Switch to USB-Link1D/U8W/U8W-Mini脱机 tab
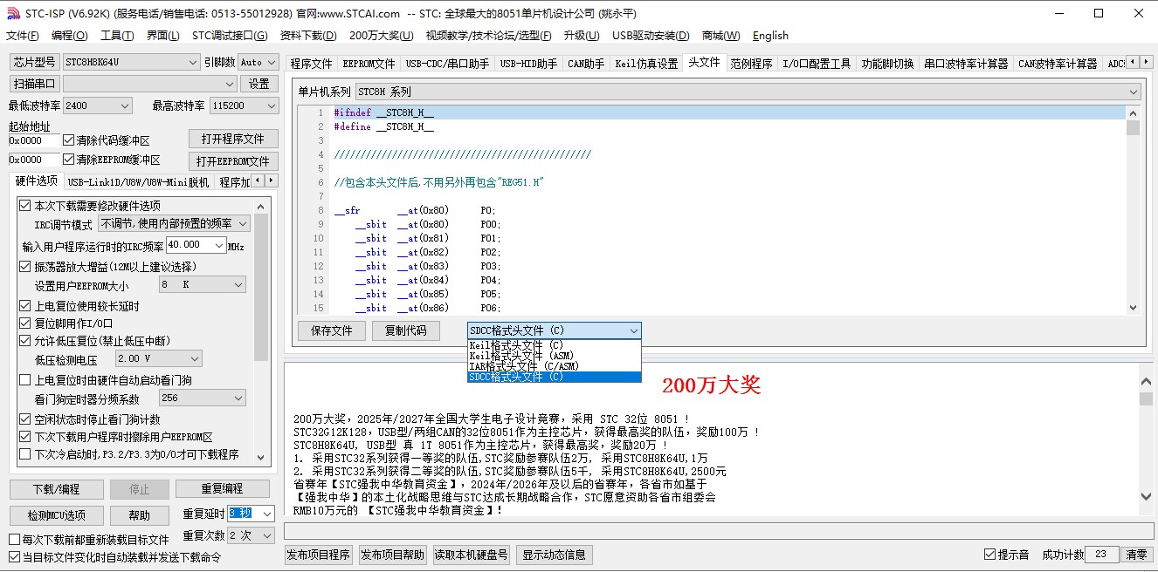This screenshot has height=572, width=1158. coord(138,182)
